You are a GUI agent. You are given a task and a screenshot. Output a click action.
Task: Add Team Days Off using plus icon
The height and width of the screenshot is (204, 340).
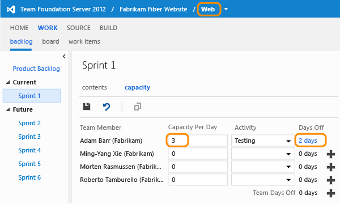click(331, 193)
